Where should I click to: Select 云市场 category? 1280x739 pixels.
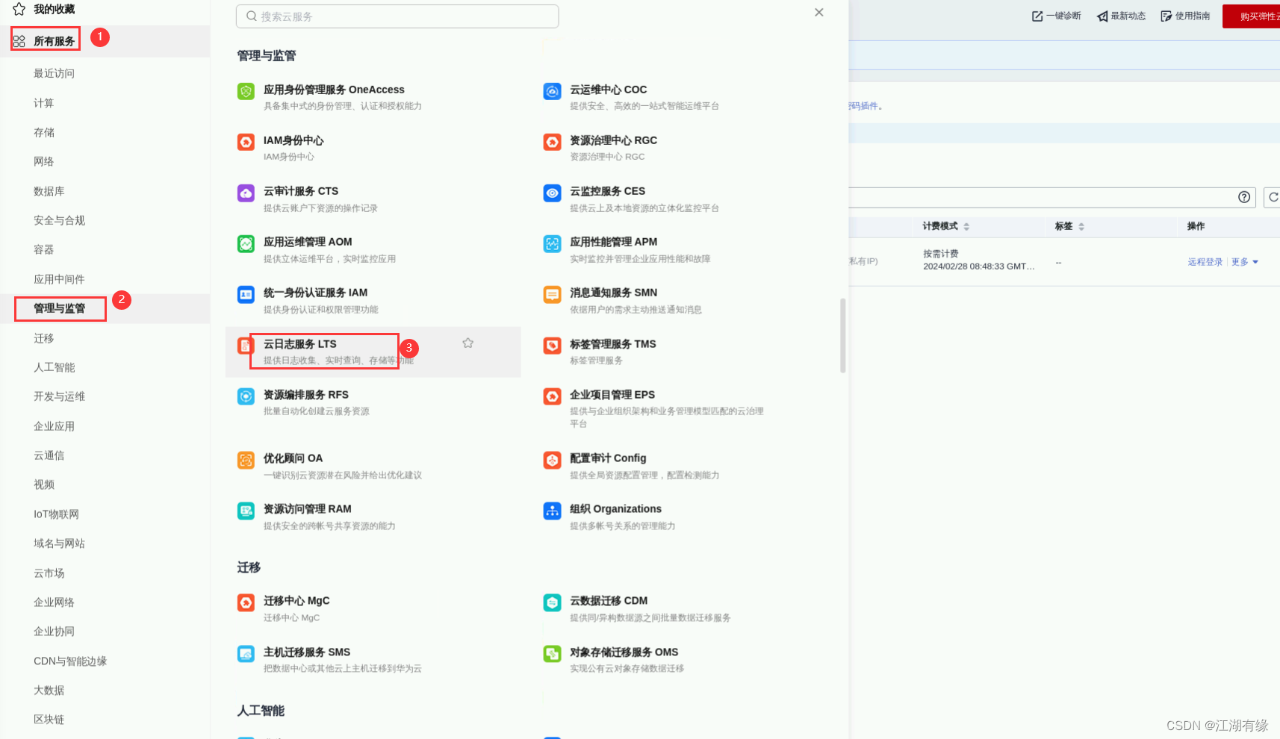49,573
